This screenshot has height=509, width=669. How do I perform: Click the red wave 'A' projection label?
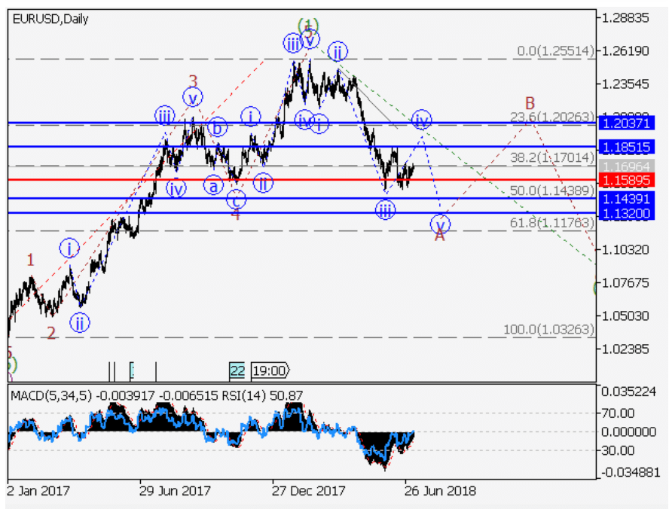[x=439, y=236]
